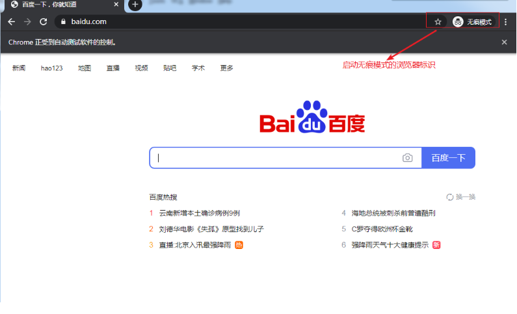Click the 百度一下 search button
The width and height of the screenshot is (517, 314).
click(x=449, y=158)
